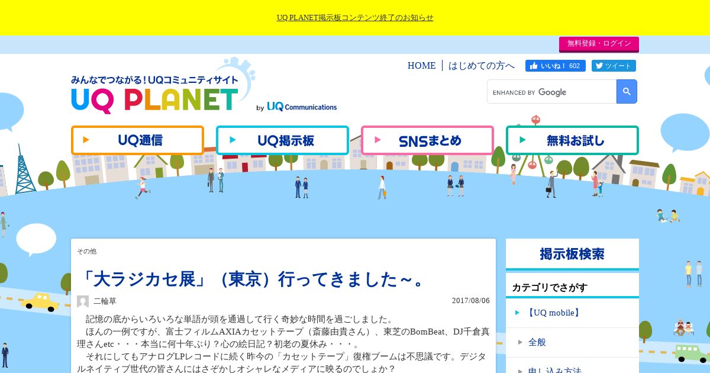Click the author name 二輪草

[x=105, y=301]
